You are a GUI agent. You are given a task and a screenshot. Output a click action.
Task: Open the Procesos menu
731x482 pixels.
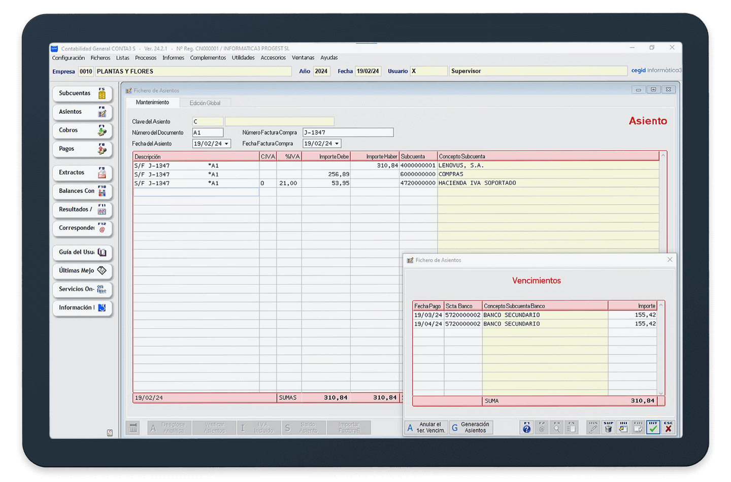146,58
